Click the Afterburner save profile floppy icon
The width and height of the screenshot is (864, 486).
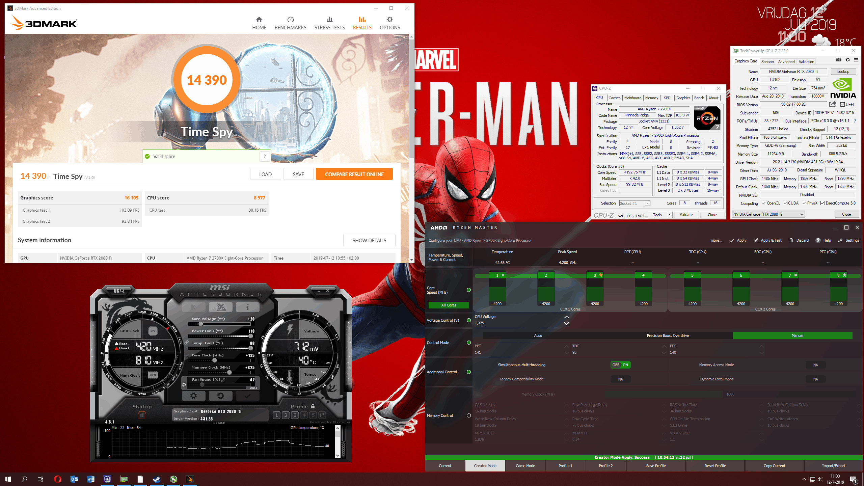(x=322, y=415)
